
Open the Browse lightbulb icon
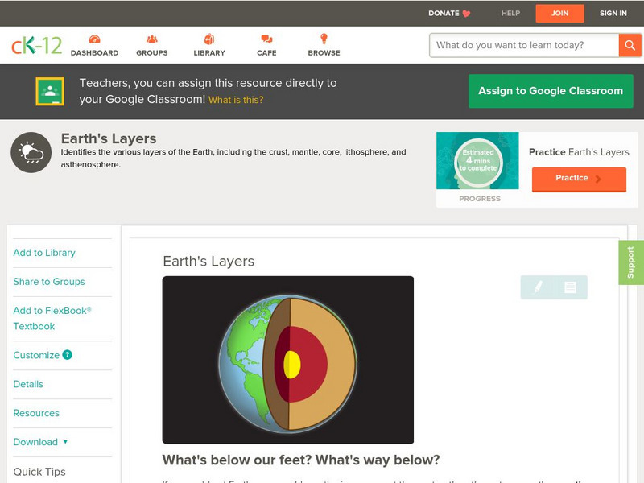tap(324, 39)
